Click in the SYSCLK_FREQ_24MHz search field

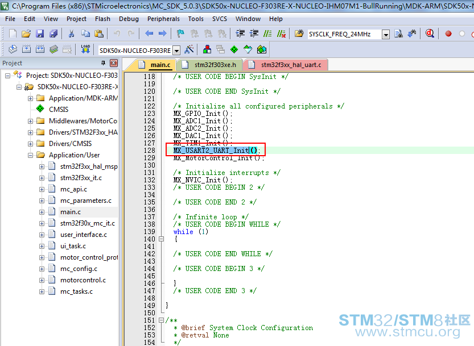(344, 34)
